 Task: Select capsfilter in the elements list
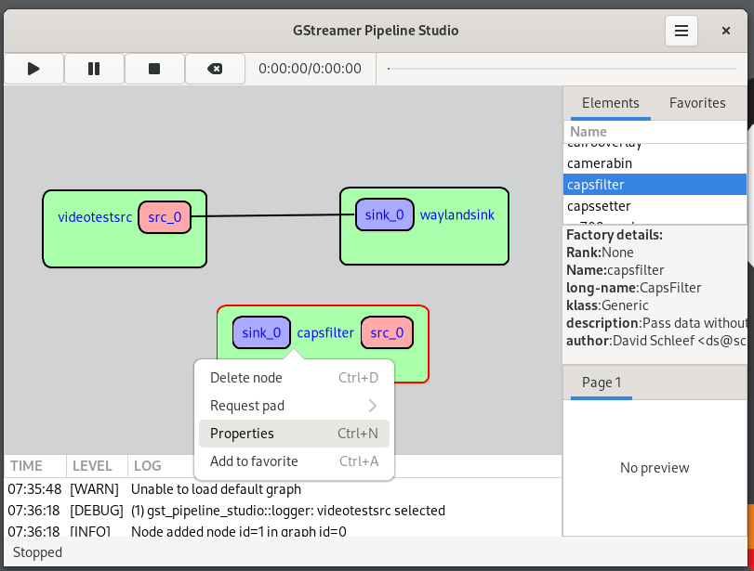(655, 185)
